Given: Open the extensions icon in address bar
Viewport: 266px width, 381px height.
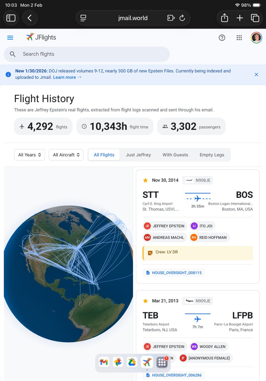Looking at the screenshot, I should pyautogui.click(x=171, y=18).
